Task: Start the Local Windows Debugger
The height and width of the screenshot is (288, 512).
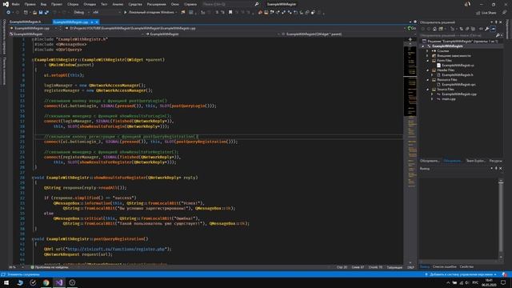Action: (x=150, y=13)
